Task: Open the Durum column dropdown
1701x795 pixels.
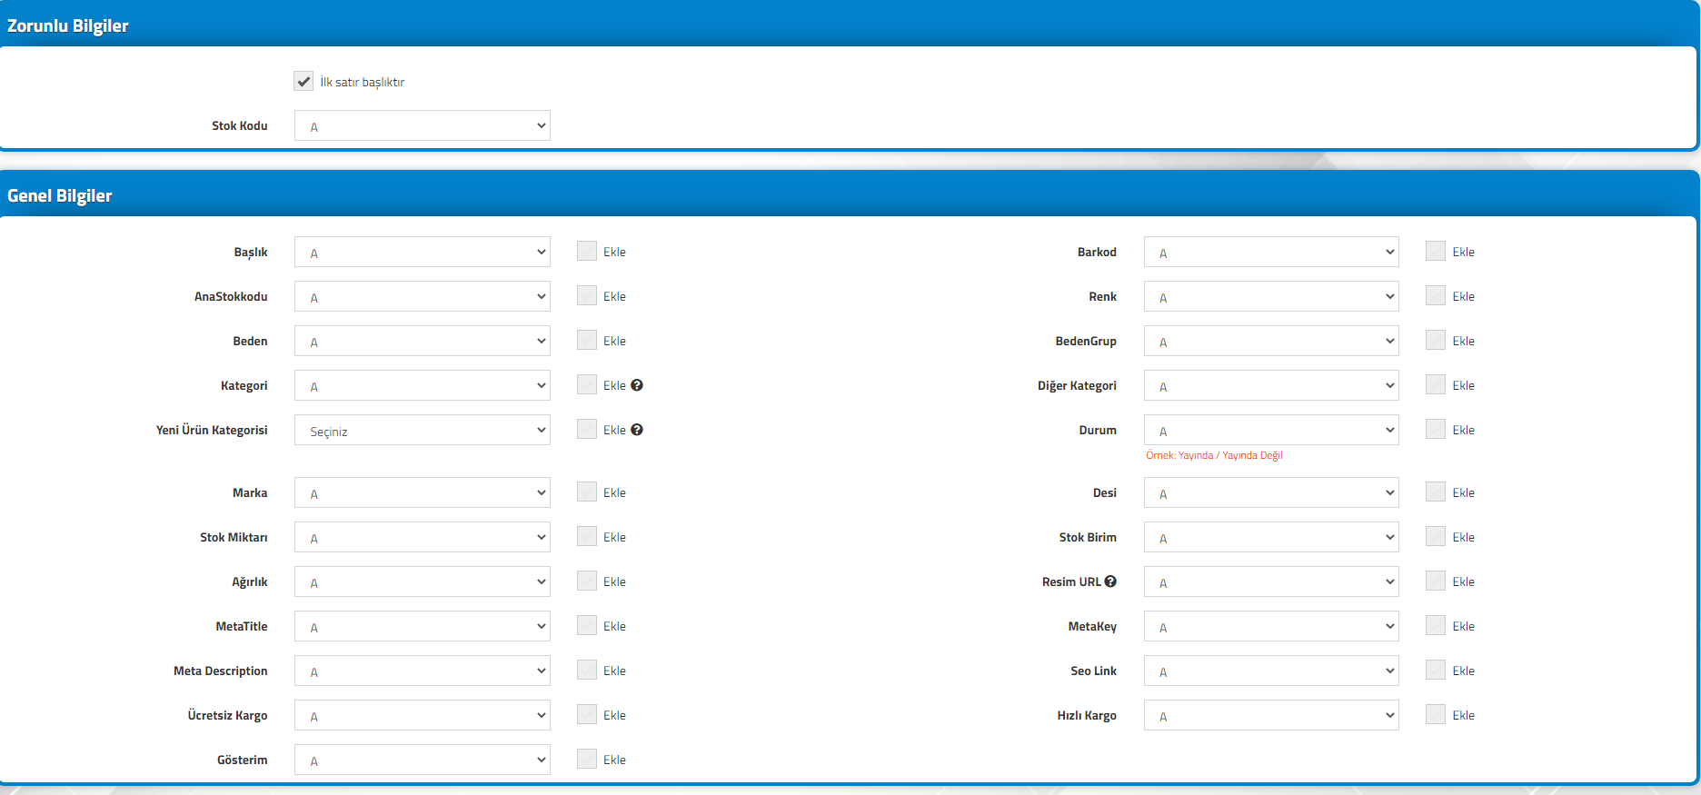Action: click(x=1271, y=430)
